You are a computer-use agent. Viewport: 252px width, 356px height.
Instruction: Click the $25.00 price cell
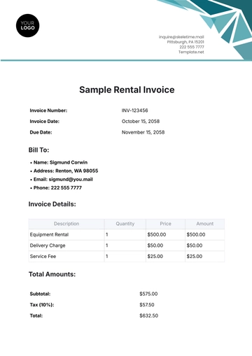(x=165, y=257)
